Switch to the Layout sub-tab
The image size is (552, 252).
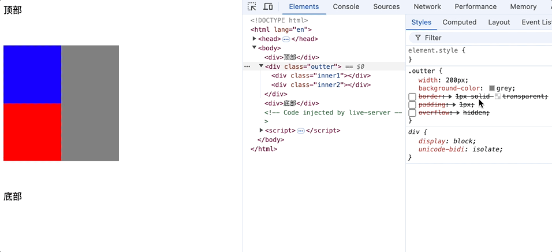[x=499, y=22]
